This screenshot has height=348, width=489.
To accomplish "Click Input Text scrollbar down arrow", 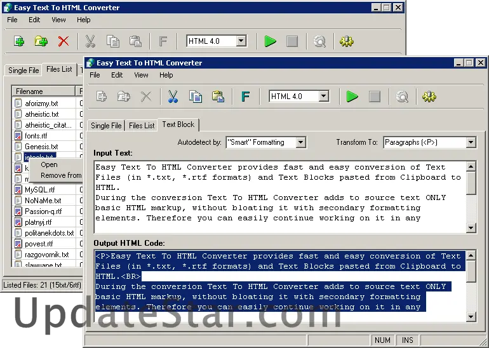I will click(x=471, y=228).
